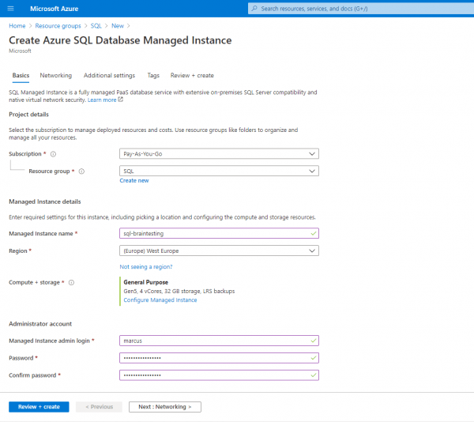Open the Region dropdown

click(219, 251)
